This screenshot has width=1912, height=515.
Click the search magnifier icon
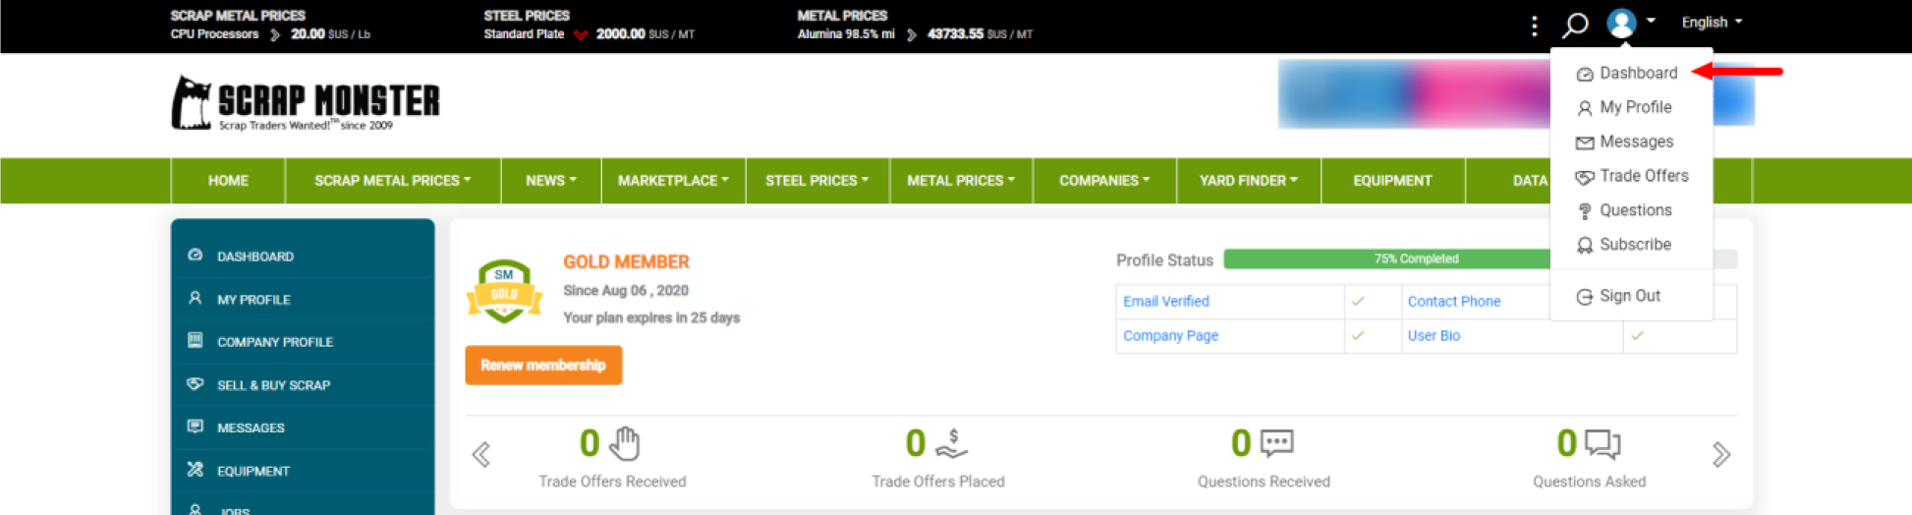[x=1575, y=24]
